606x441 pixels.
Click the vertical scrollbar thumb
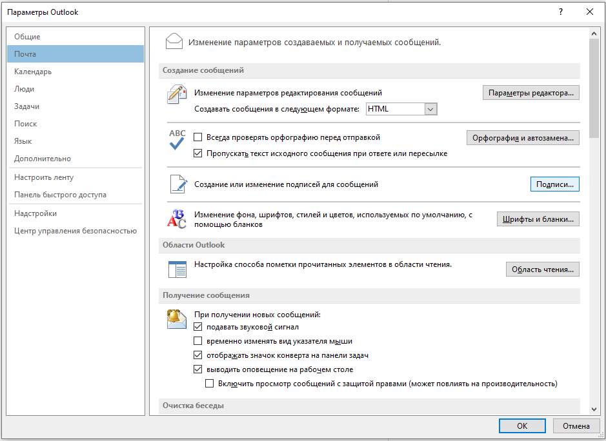point(594,88)
